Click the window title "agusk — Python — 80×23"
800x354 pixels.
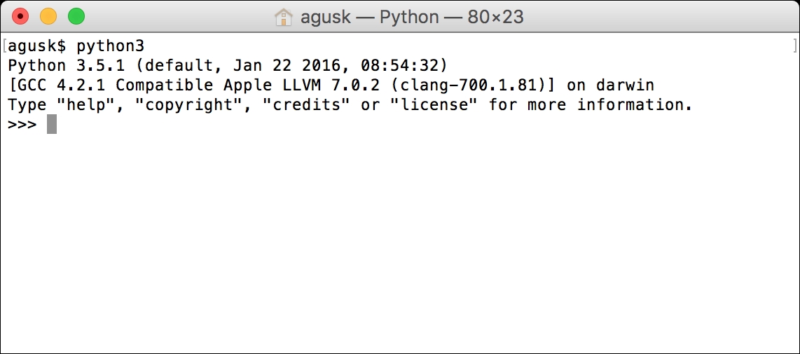click(x=412, y=18)
